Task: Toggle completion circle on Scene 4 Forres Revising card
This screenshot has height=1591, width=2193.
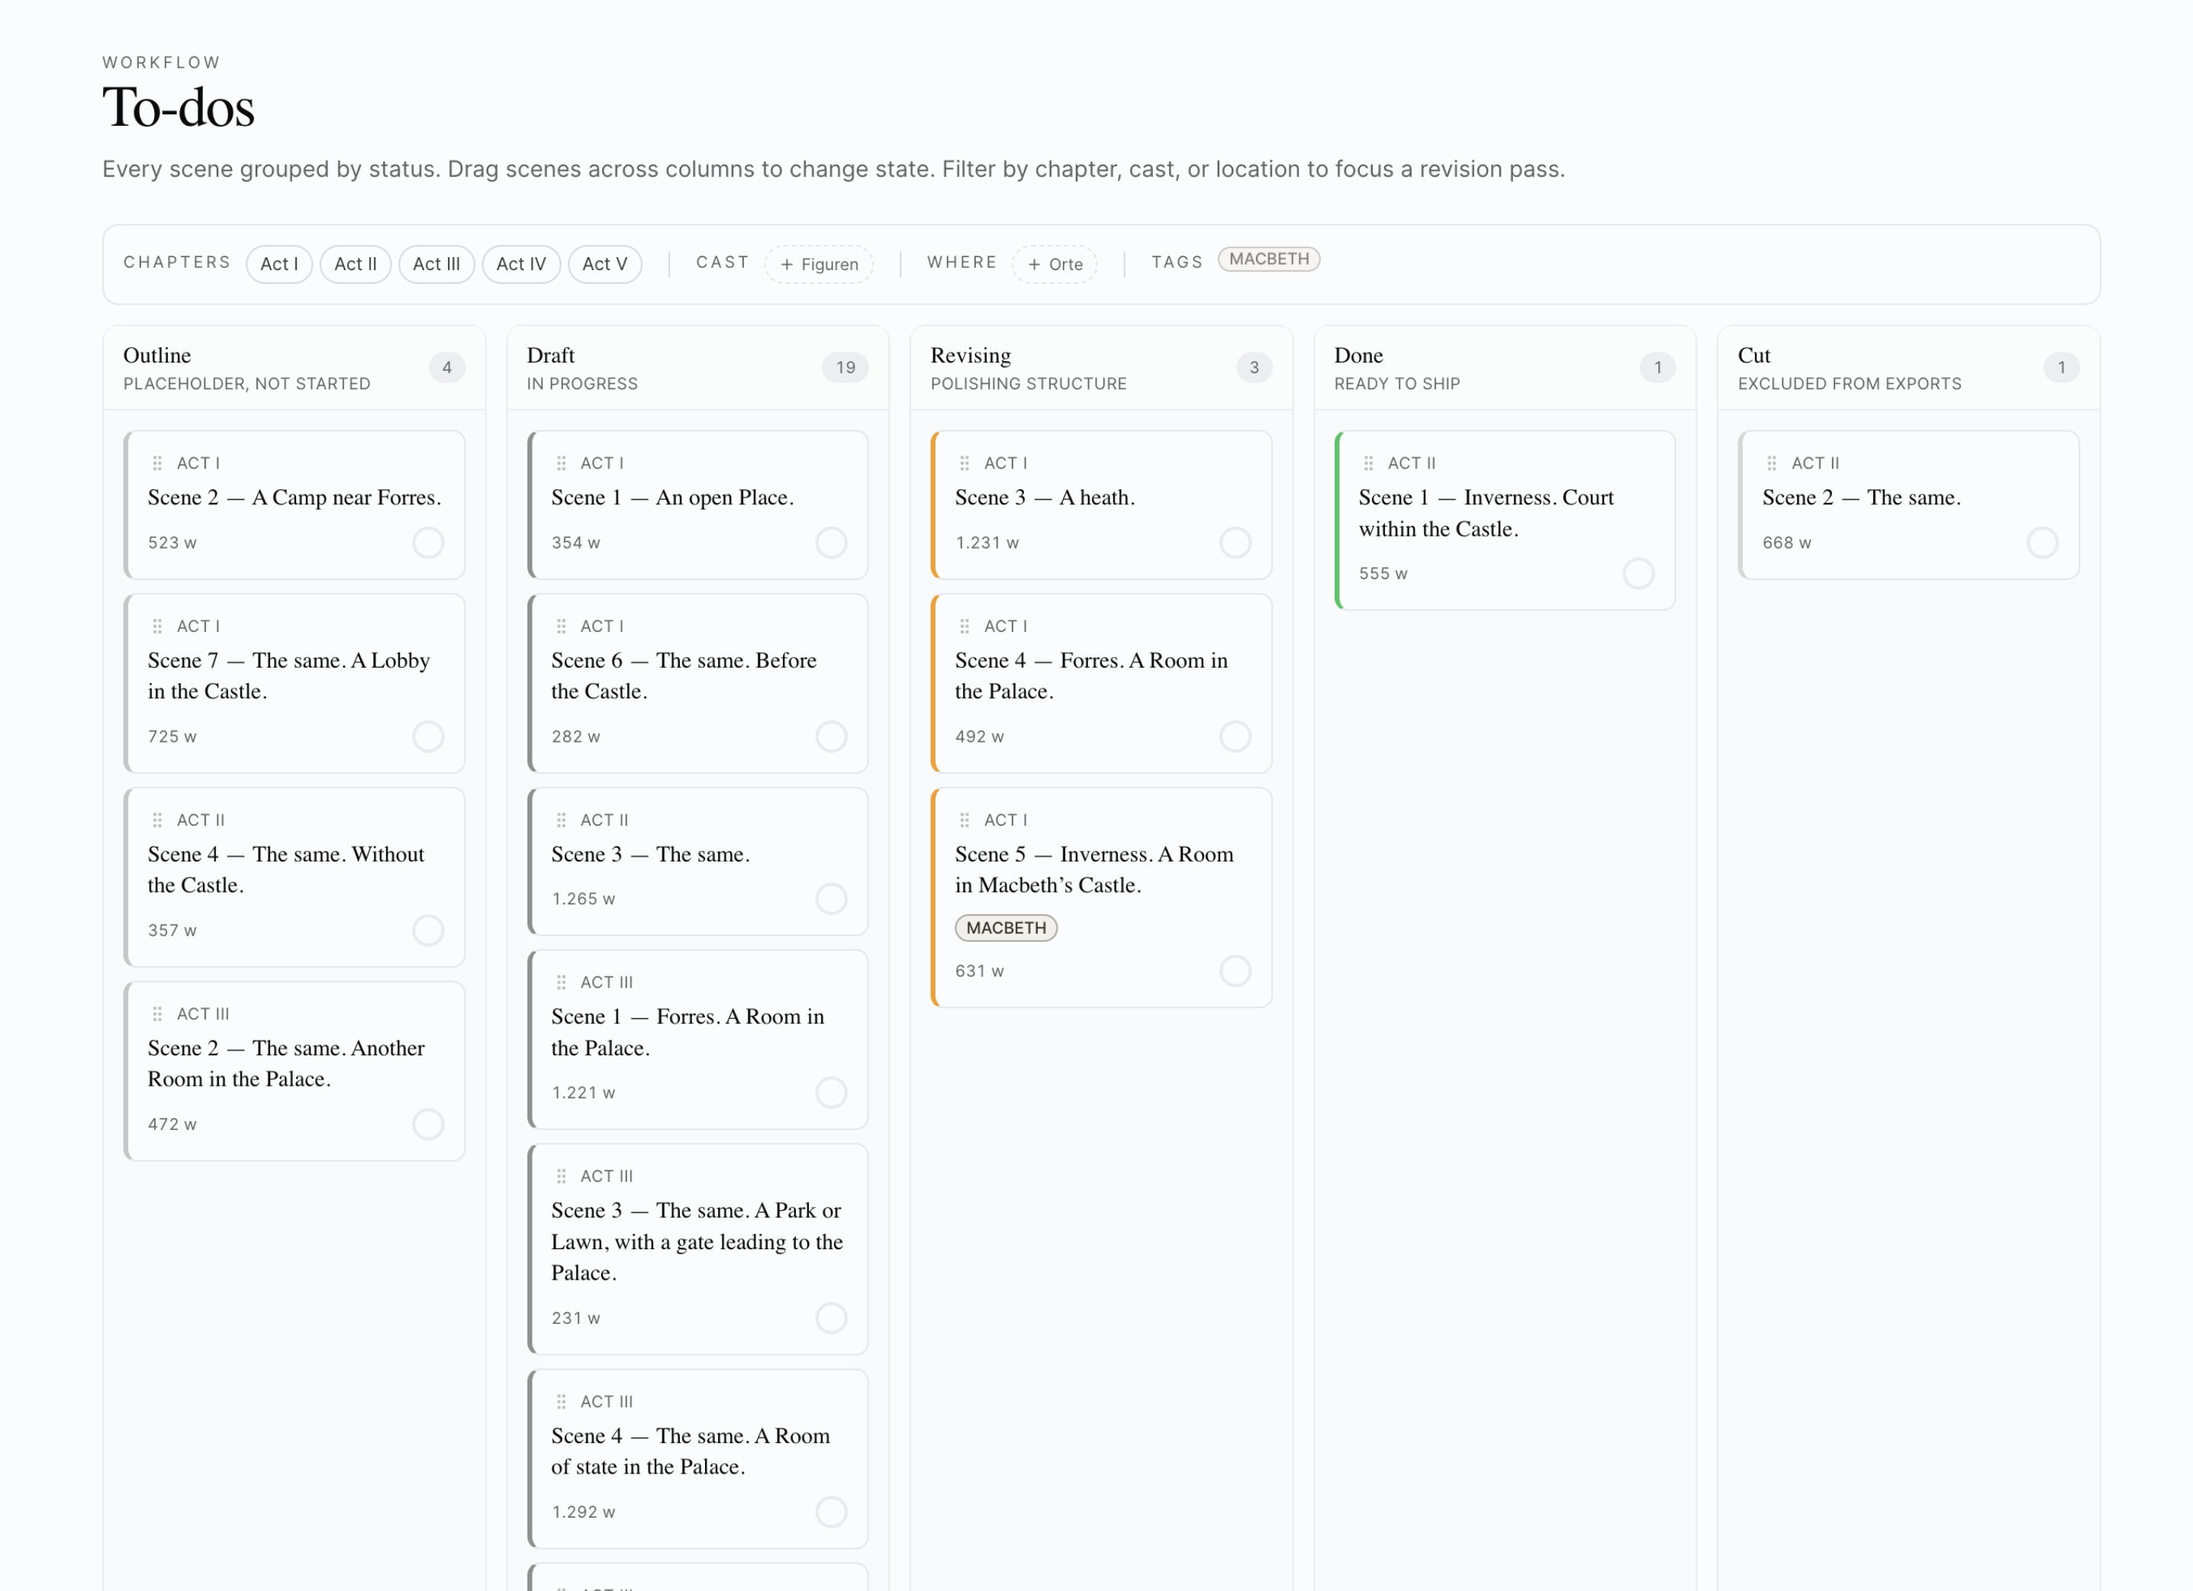Action: click(1235, 736)
